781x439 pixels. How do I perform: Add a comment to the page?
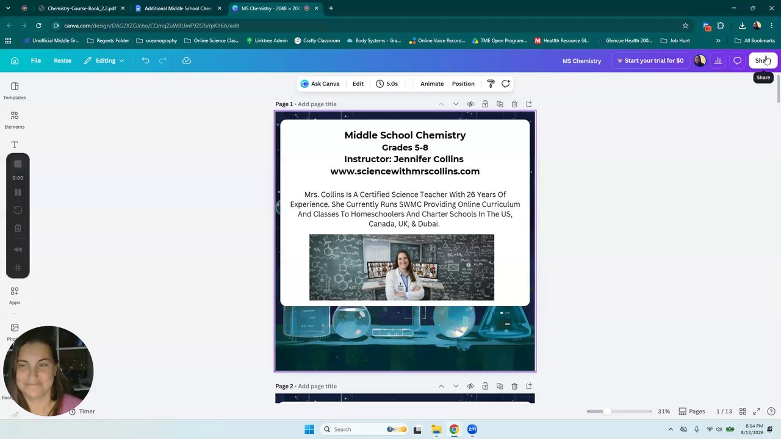[x=506, y=84]
